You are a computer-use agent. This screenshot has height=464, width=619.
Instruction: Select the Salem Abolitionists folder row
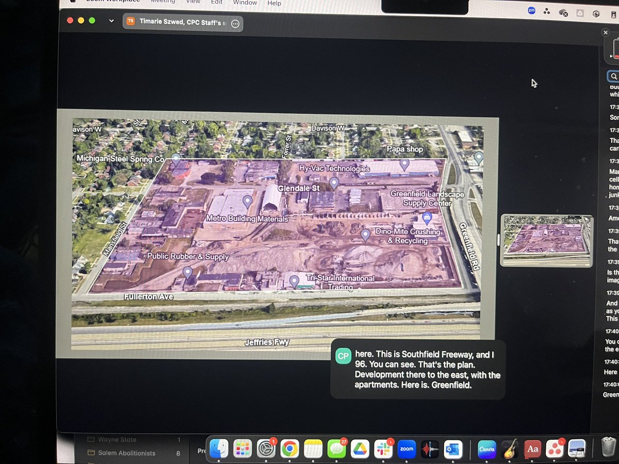[x=133, y=453]
